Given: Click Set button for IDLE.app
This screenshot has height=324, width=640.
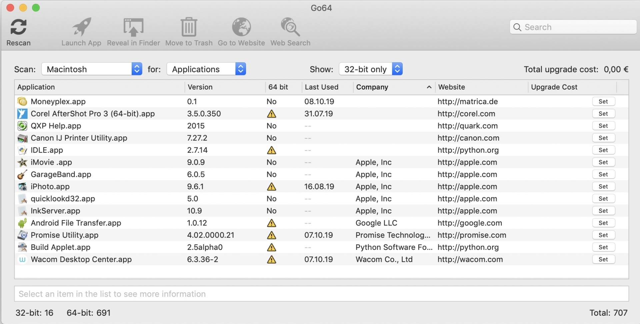Looking at the screenshot, I should (603, 150).
